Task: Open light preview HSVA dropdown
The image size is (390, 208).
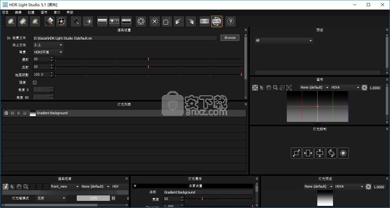Action: pos(349,187)
